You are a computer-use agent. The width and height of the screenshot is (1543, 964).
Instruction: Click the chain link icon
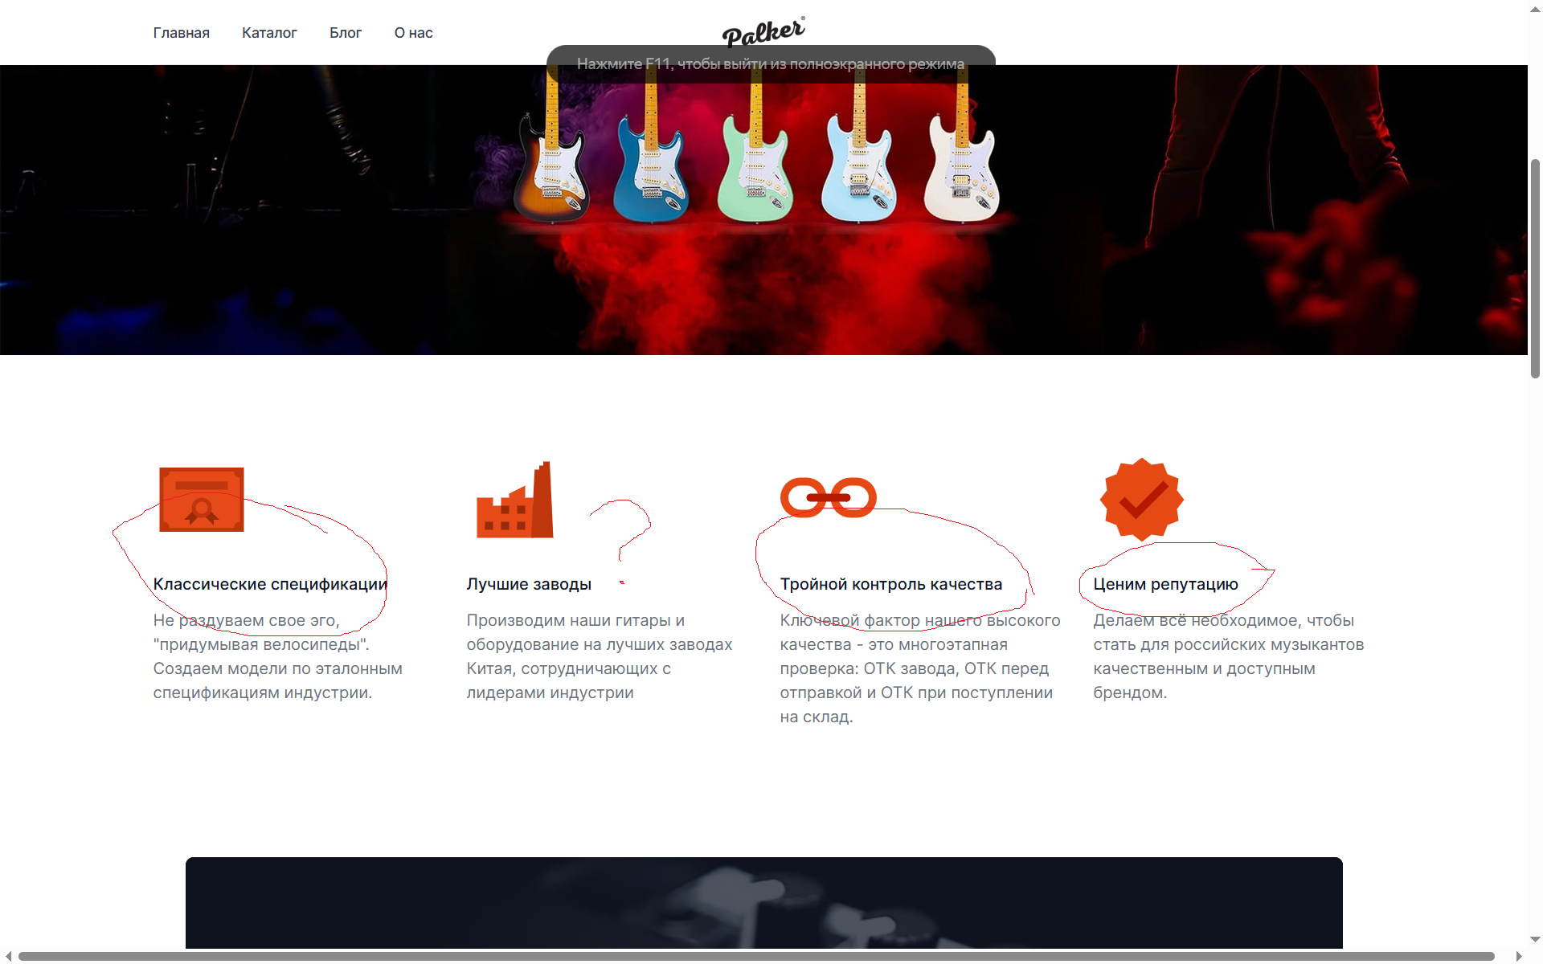(x=829, y=498)
